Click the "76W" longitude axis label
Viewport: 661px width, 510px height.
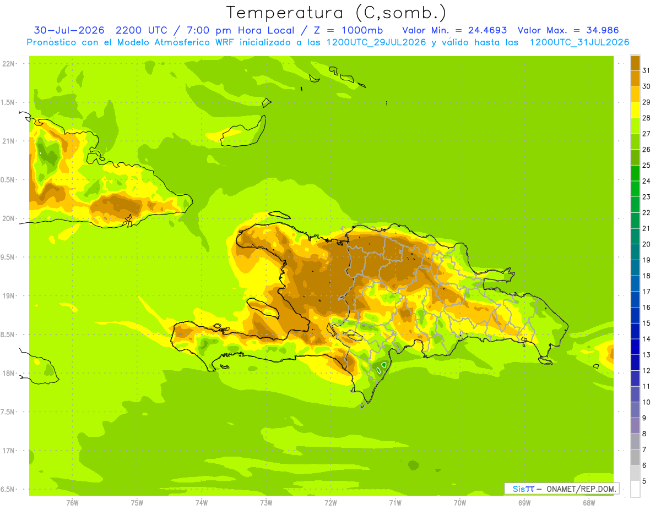click(x=72, y=502)
